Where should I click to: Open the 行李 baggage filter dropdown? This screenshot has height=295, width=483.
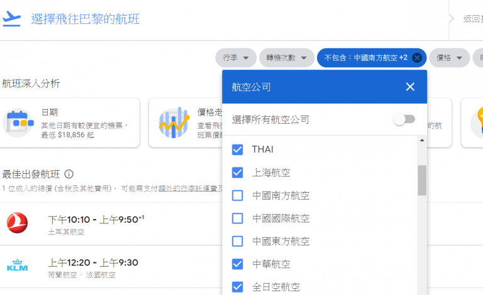coord(236,58)
